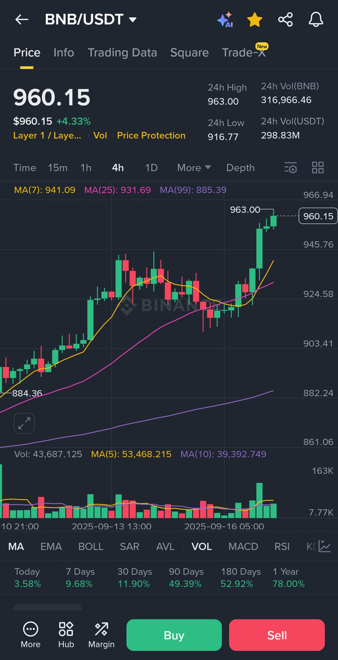Screen dimensions: 338x660
Task: Switch to the Price tab
Action: tap(27, 53)
